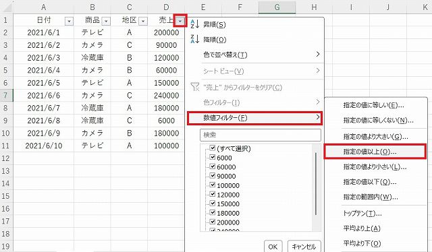
Task: Select トップテン(T) filter option
Action: click(362, 213)
